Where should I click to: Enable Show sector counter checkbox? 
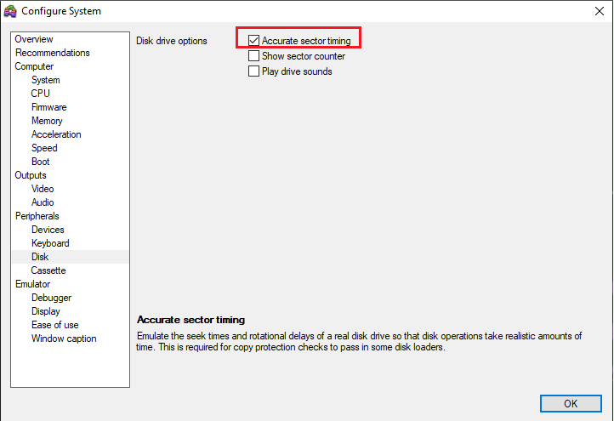253,56
